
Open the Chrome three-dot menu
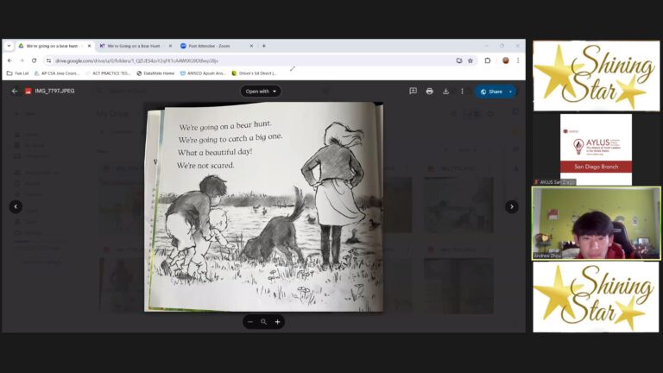pos(518,61)
